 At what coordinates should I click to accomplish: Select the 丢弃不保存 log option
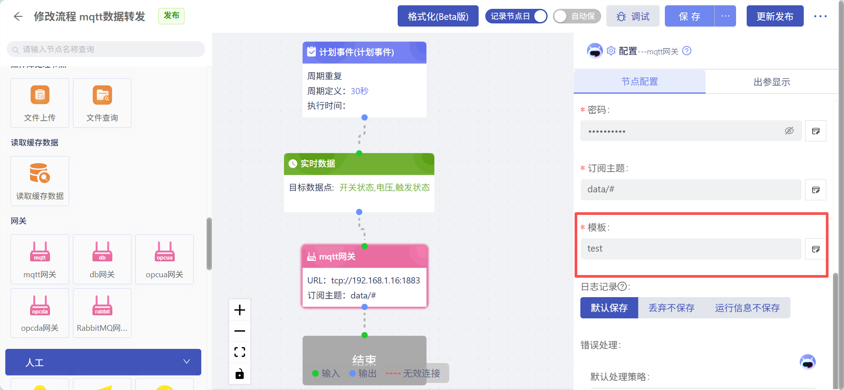click(671, 308)
